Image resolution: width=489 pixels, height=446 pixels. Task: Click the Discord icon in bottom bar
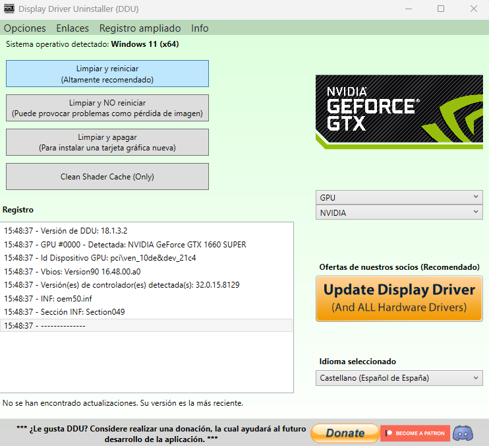tap(463, 433)
